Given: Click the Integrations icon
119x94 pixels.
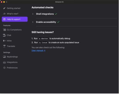Looking at the screenshot, I should click(4, 62).
